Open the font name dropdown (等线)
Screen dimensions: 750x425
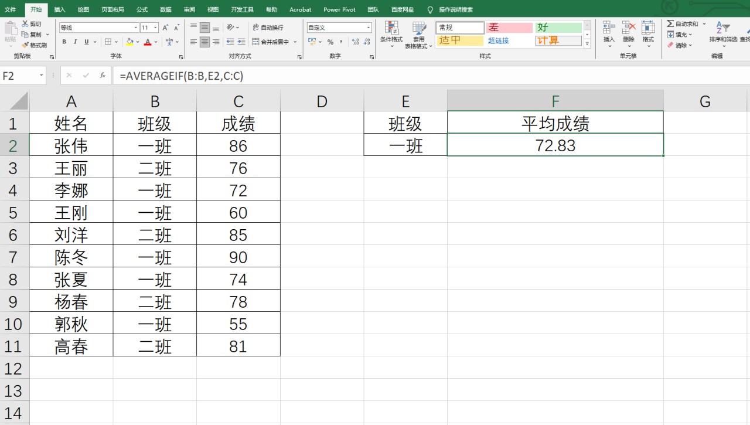tap(136, 28)
